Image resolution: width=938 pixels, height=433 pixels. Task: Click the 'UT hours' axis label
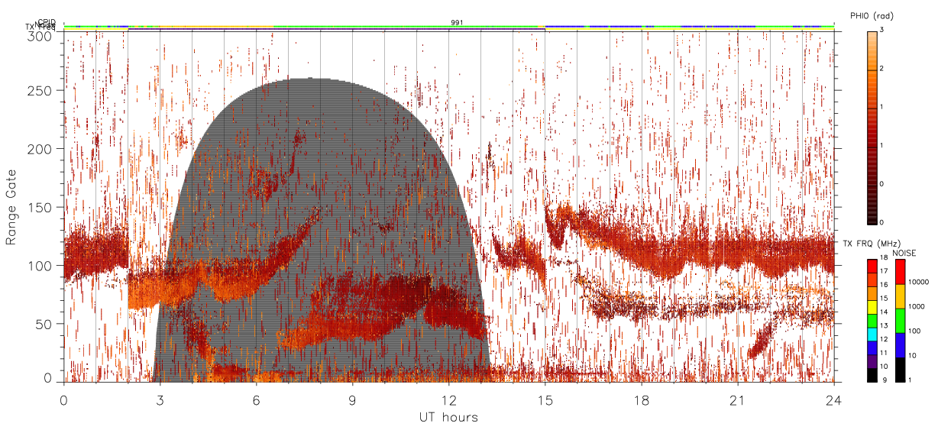(x=448, y=417)
